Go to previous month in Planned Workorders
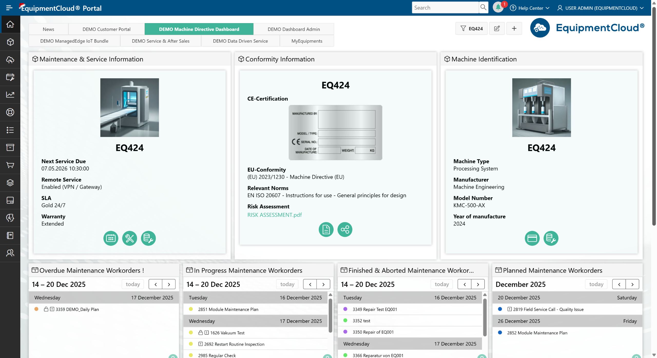657x358 pixels. coord(619,284)
